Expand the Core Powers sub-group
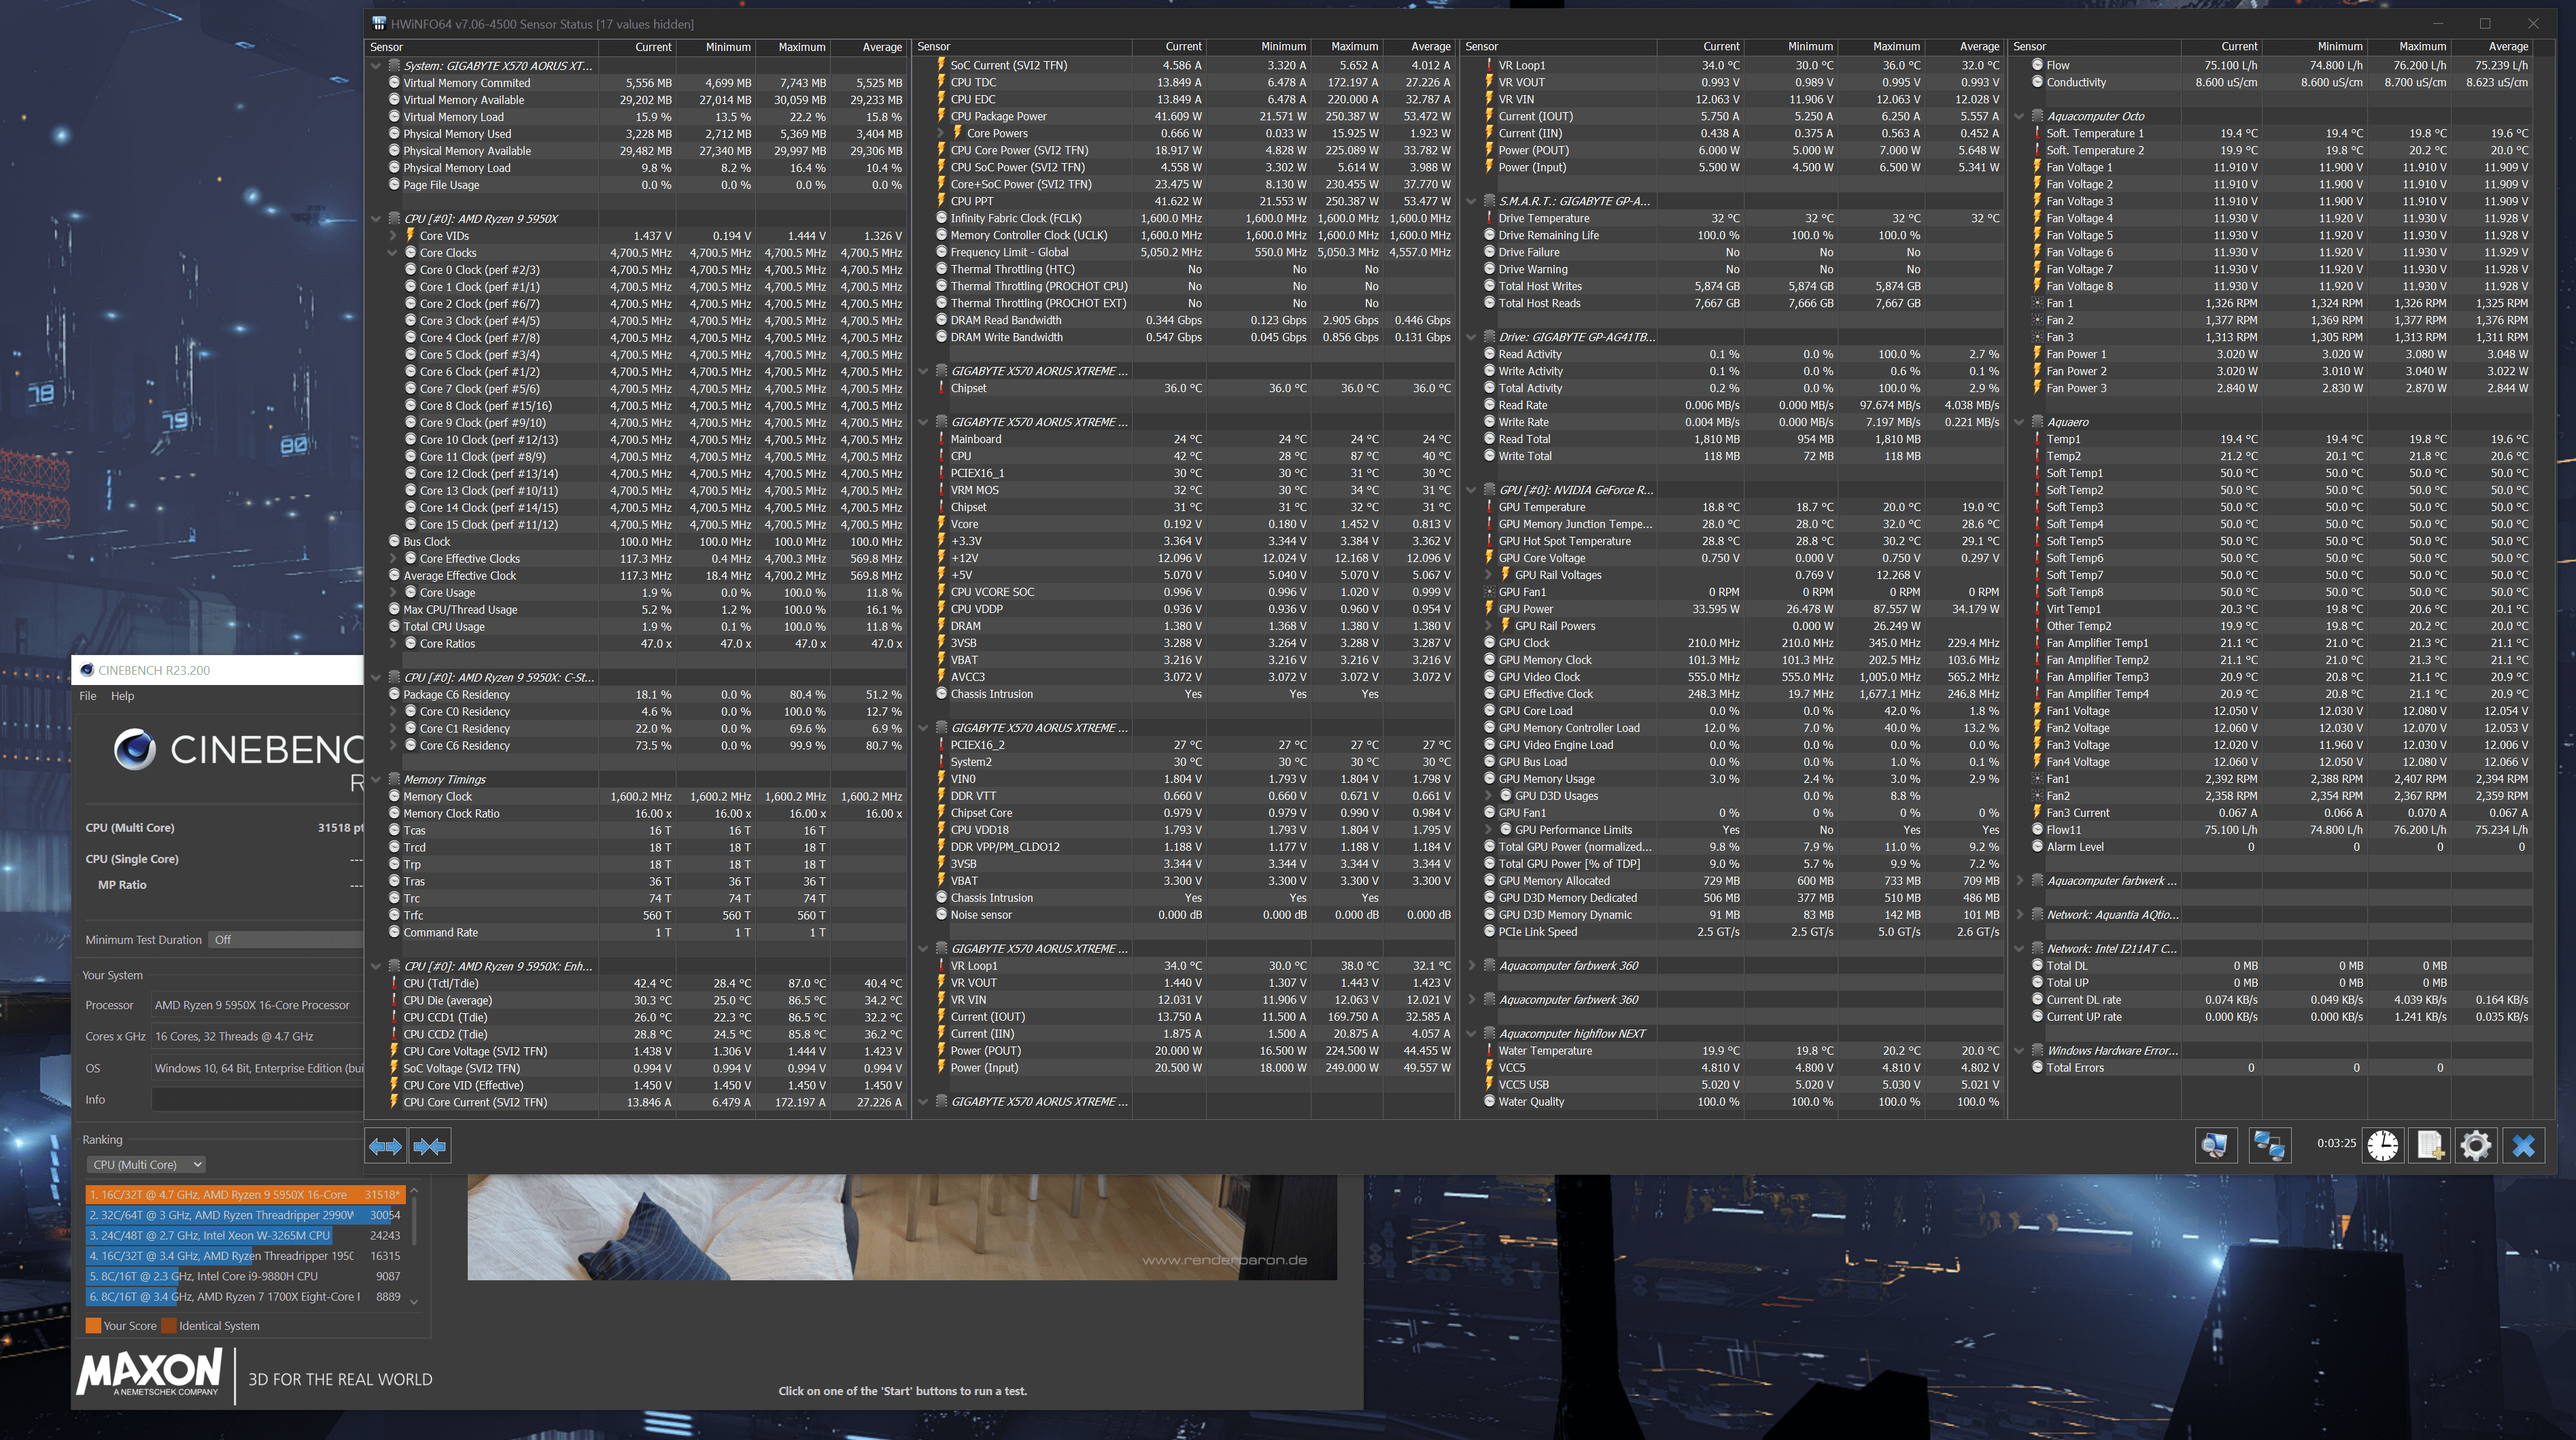The width and height of the screenshot is (2576, 1440). coord(940,133)
